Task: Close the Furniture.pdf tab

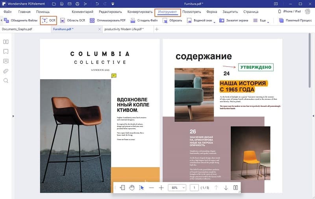Action: pyautogui.click(x=100, y=29)
